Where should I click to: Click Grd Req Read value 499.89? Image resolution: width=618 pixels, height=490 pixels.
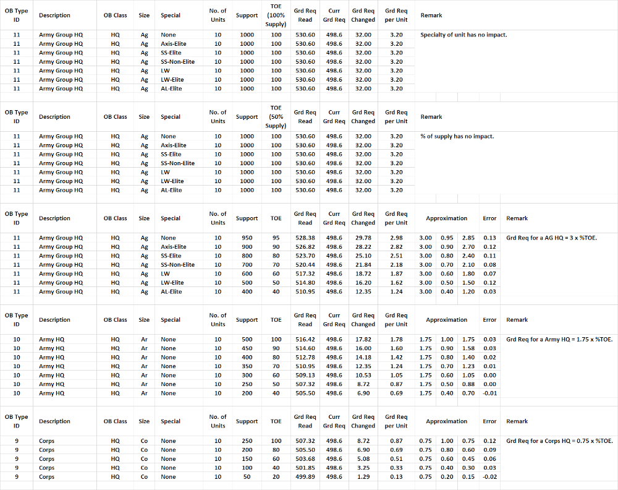pos(305,476)
